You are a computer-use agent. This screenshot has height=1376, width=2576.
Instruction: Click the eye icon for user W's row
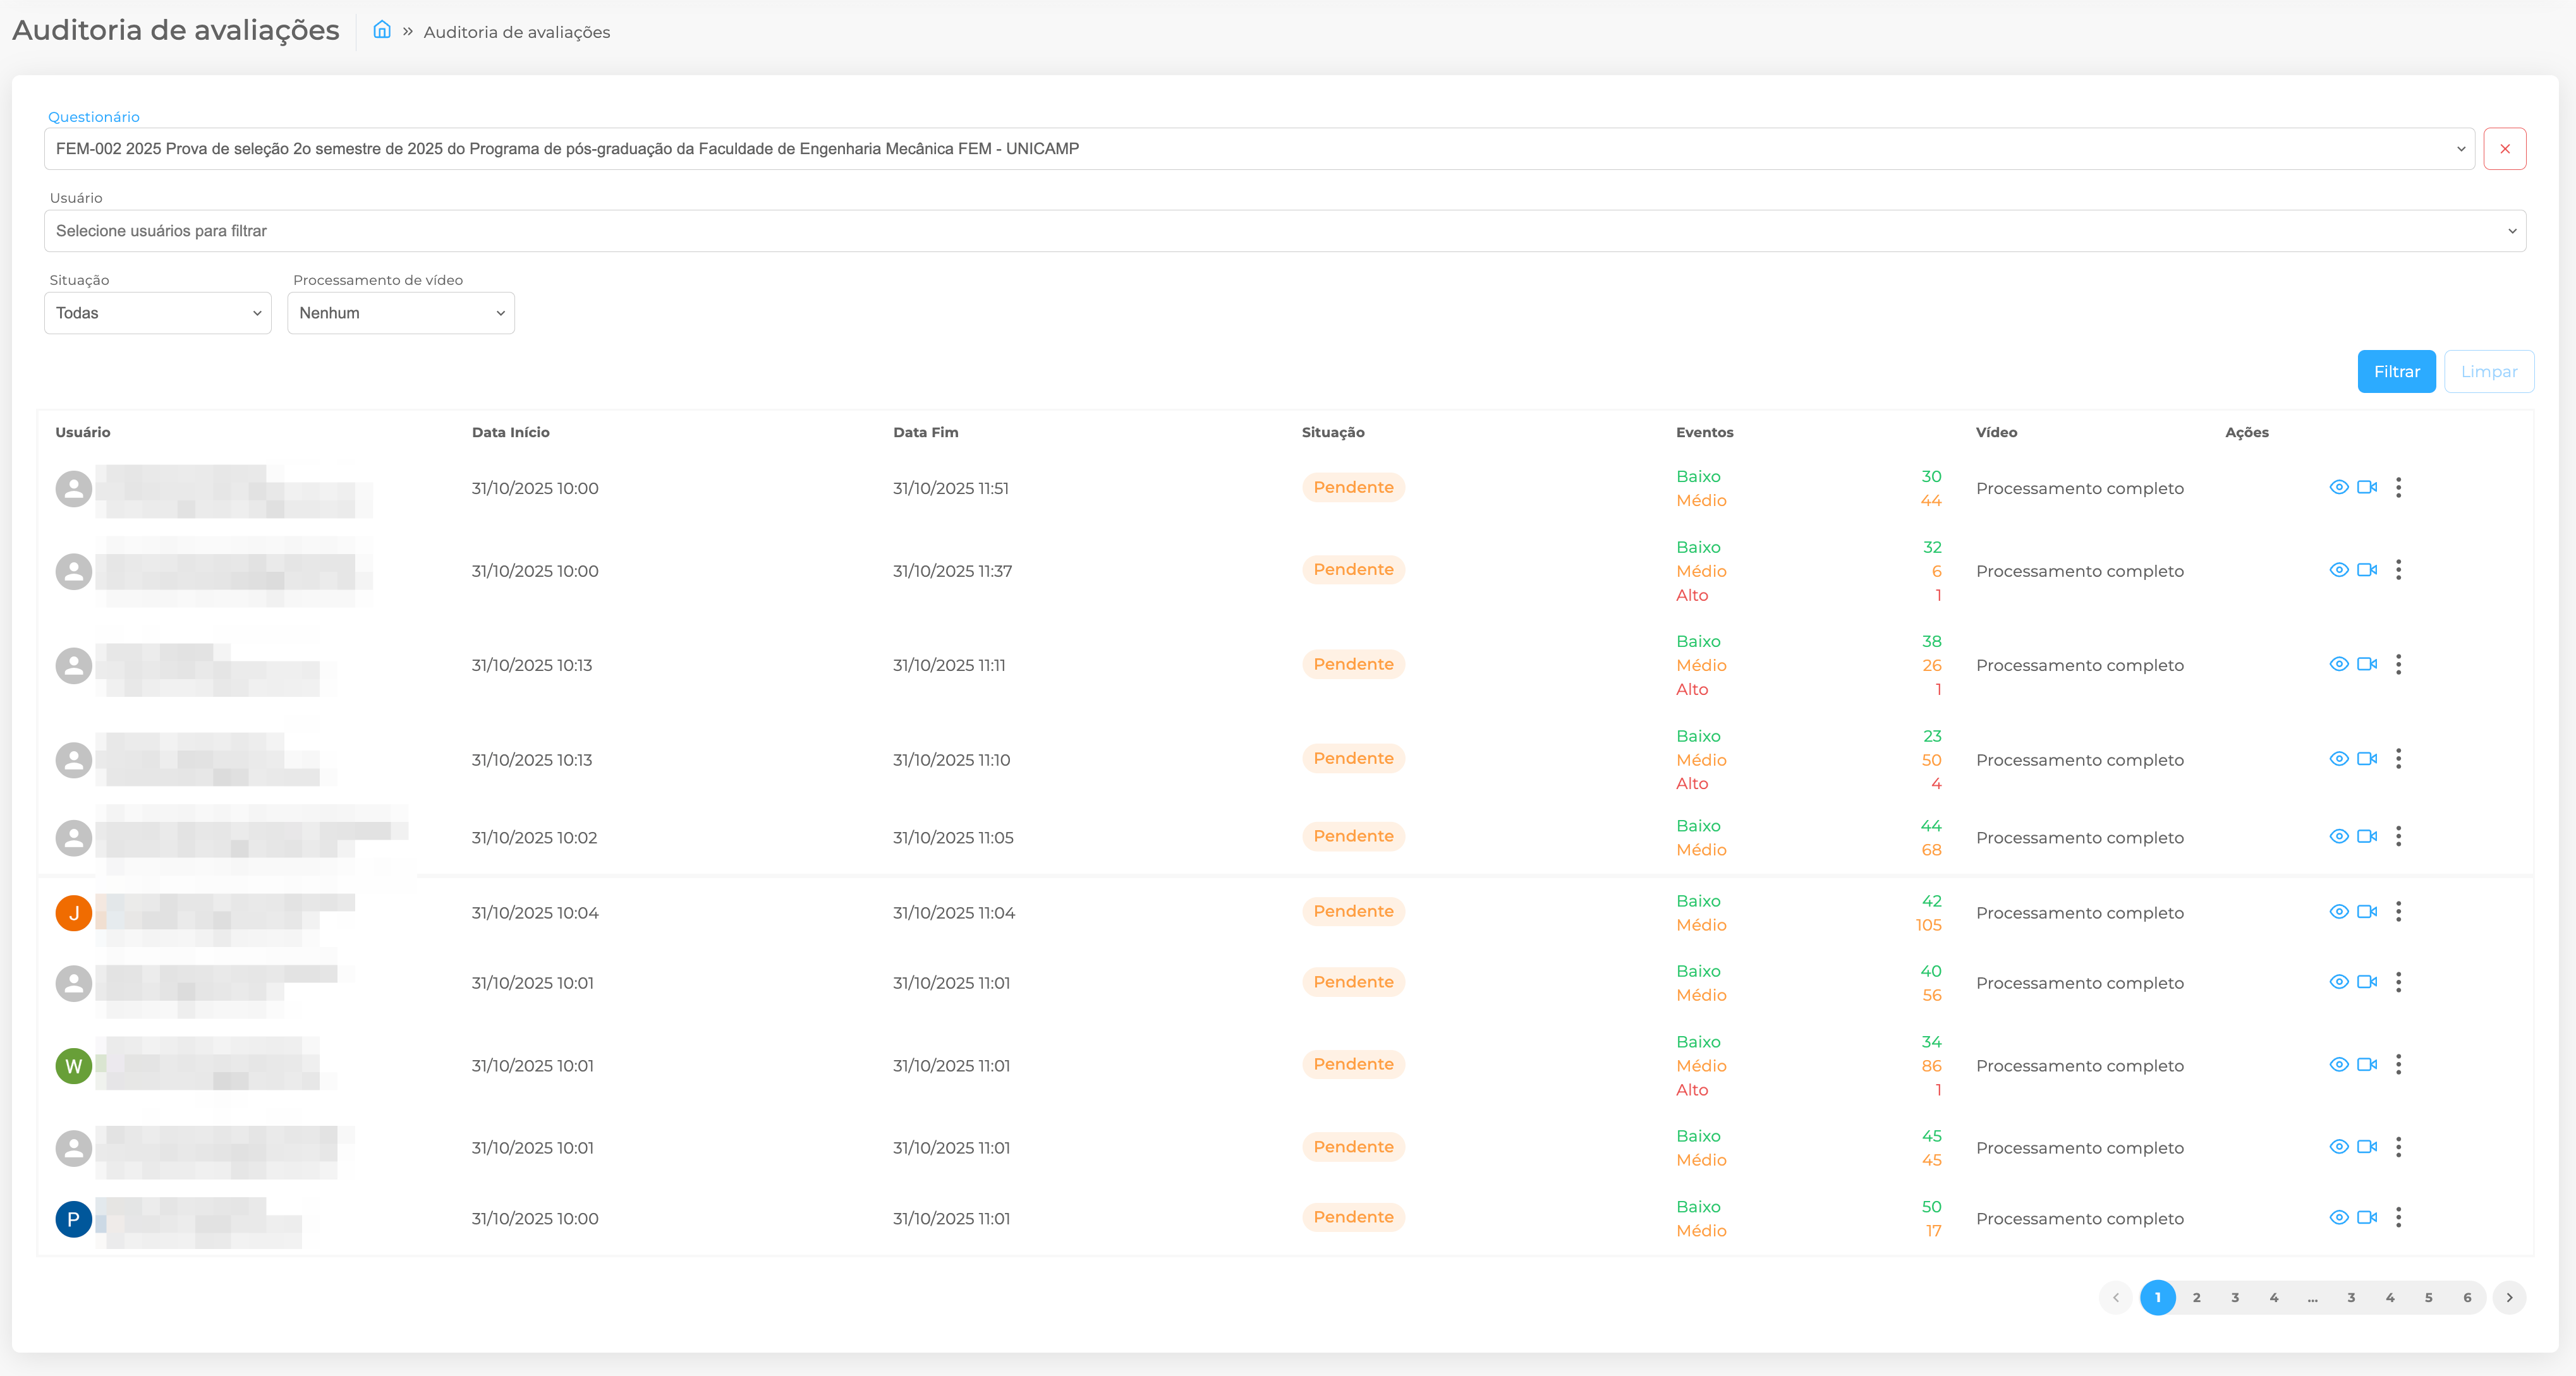coord(2338,1065)
